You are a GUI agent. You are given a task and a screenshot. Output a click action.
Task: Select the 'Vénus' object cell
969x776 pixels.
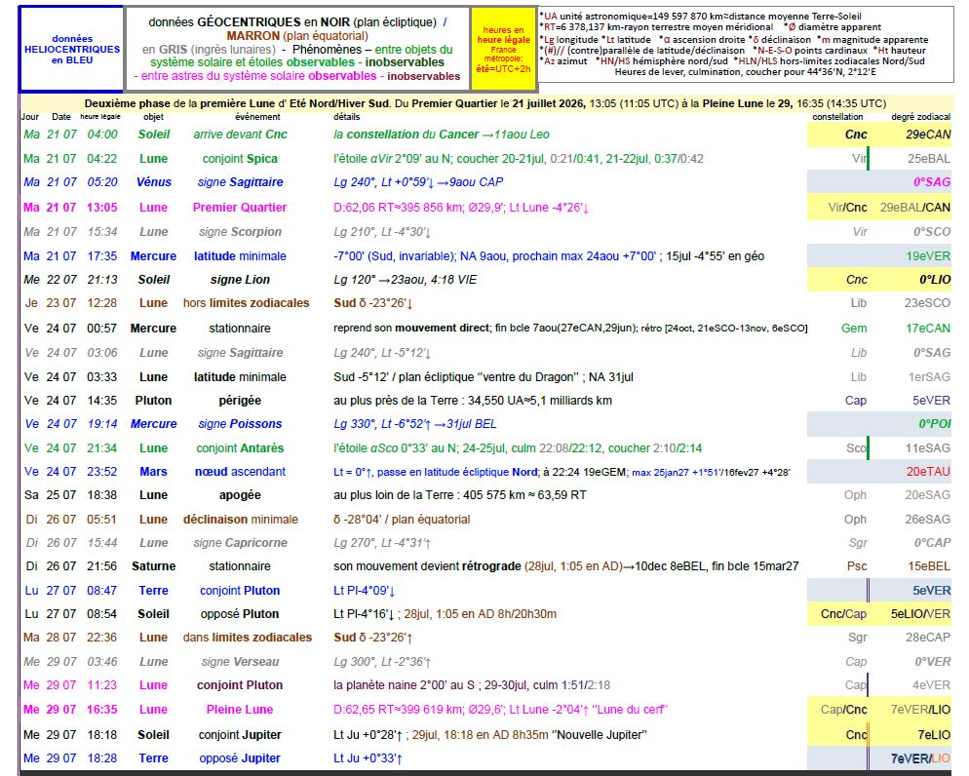pos(153,182)
